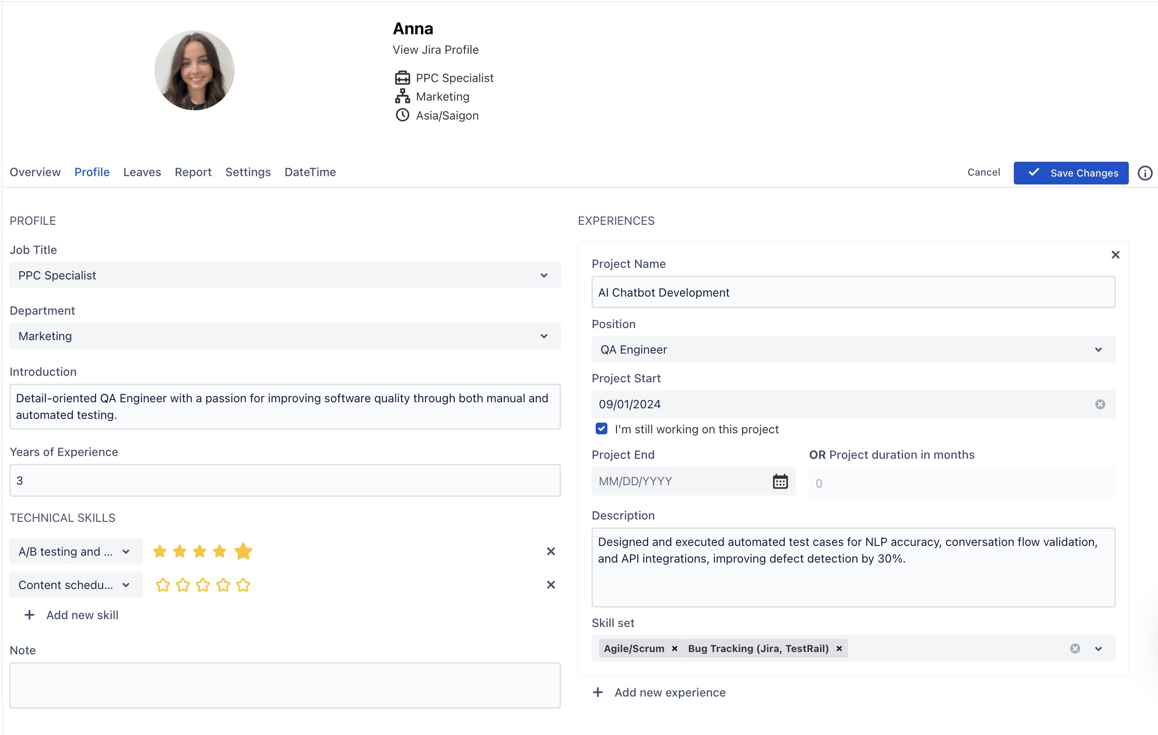Expand the Department dropdown
Image resolution: width=1158 pixels, height=735 pixels.
point(285,336)
